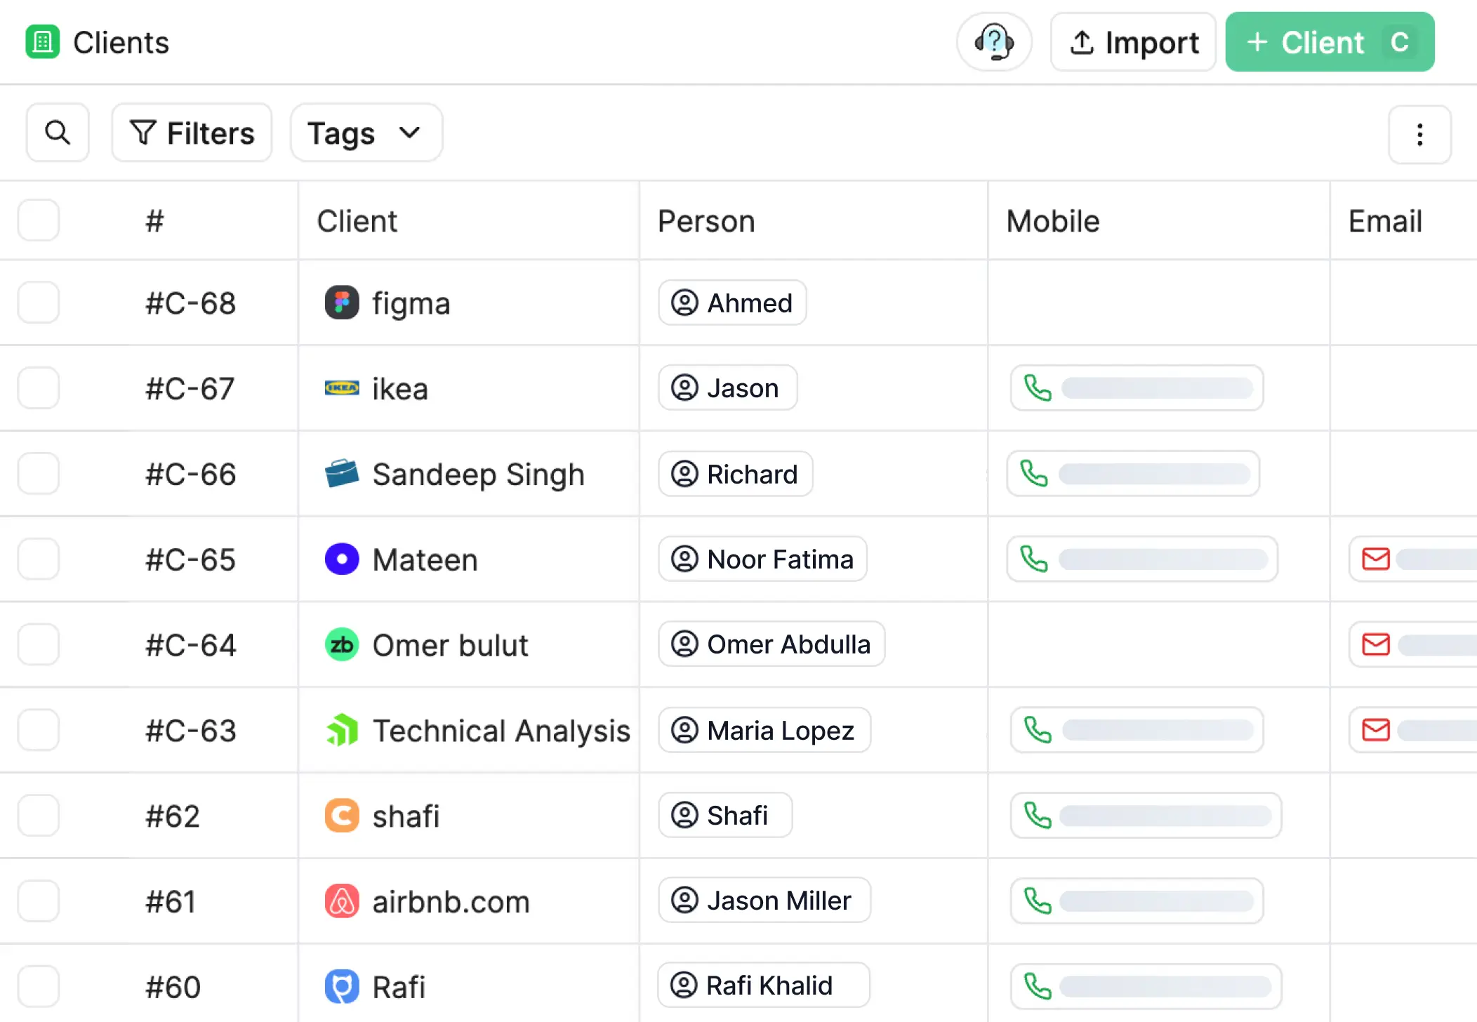Viewport: 1477px width, 1022px height.
Task: Click the figma client logo icon
Action: 342,303
